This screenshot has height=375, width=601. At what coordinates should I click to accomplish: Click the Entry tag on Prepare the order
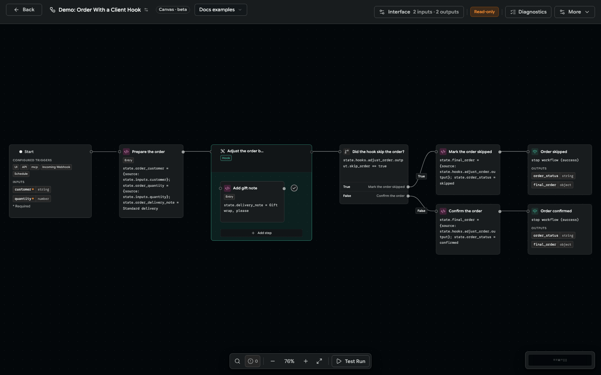tap(128, 160)
